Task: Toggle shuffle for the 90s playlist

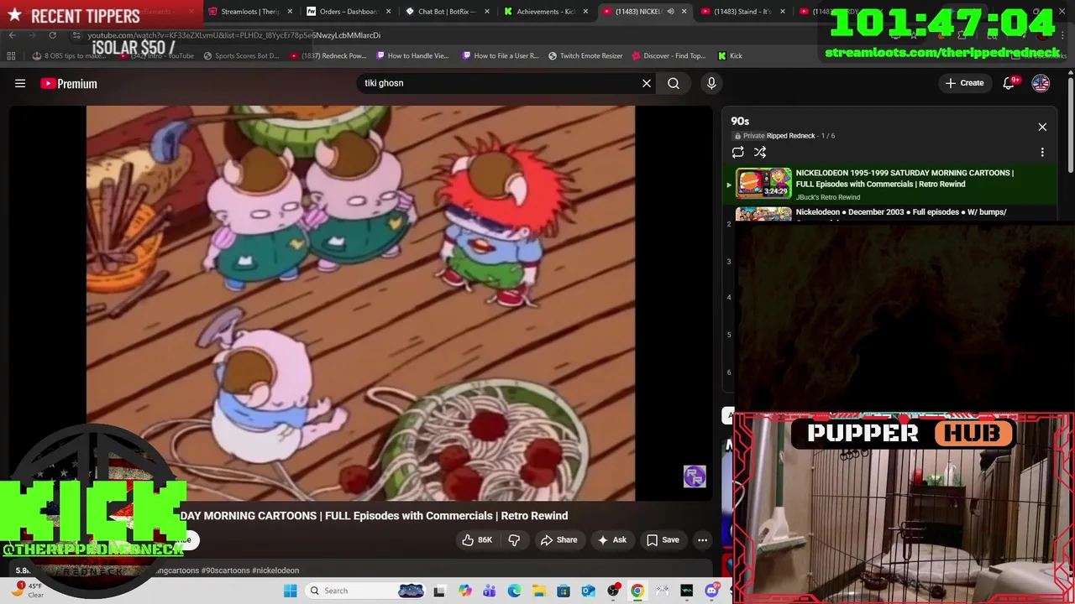Action: [760, 152]
